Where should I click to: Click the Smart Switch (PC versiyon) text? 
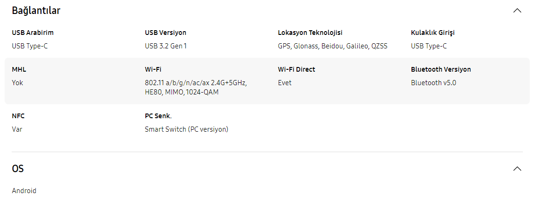click(186, 129)
